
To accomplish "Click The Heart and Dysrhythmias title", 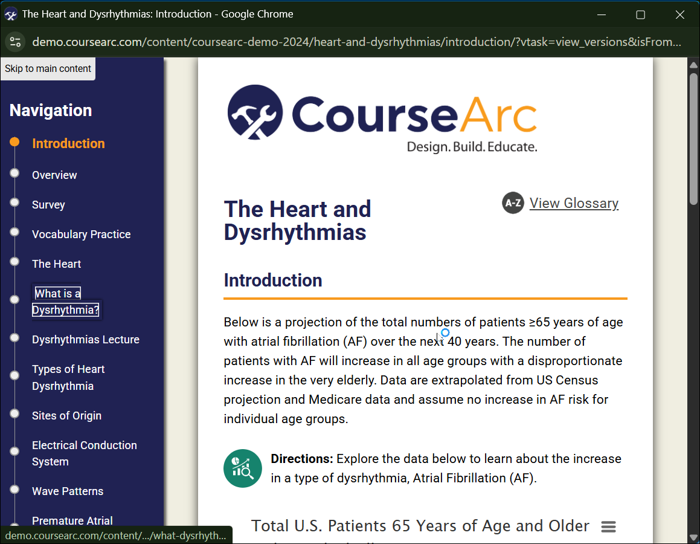I will point(297,221).
